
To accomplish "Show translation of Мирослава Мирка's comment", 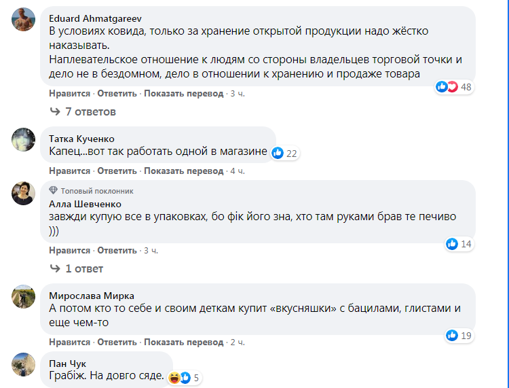I will point(183,342).
